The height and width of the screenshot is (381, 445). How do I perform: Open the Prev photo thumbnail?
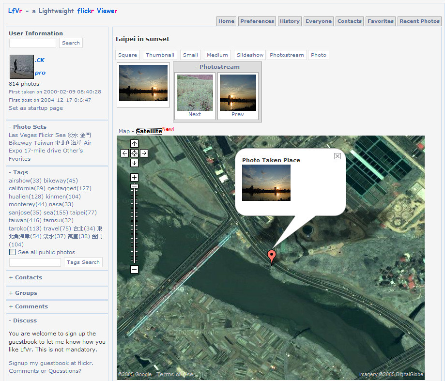point(238,92)
